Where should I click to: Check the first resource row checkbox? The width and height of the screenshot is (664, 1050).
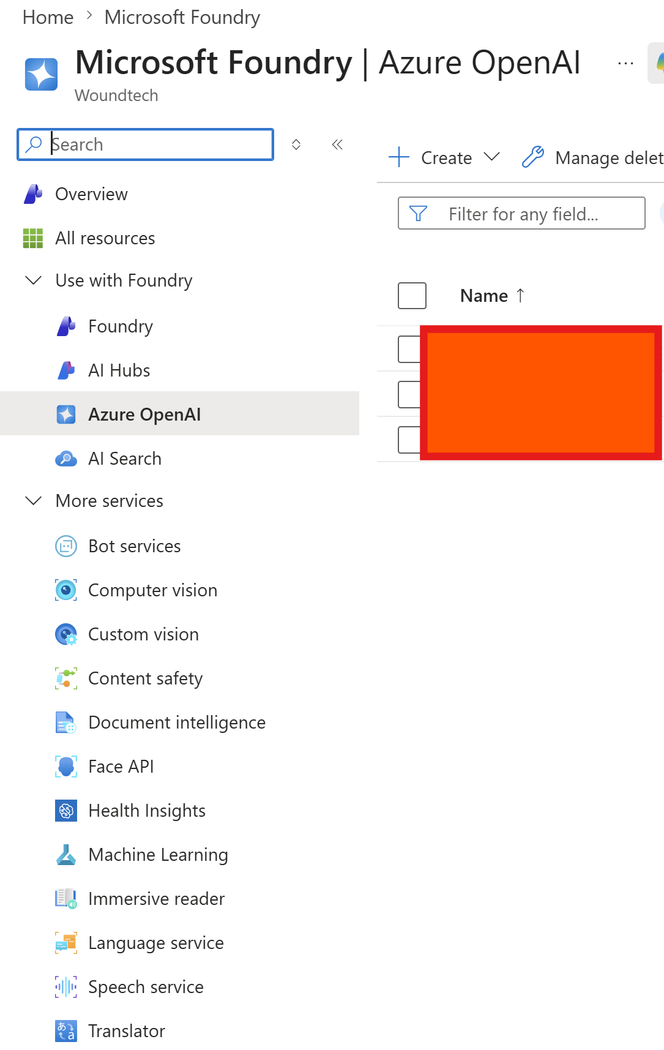tap(409, 349)
